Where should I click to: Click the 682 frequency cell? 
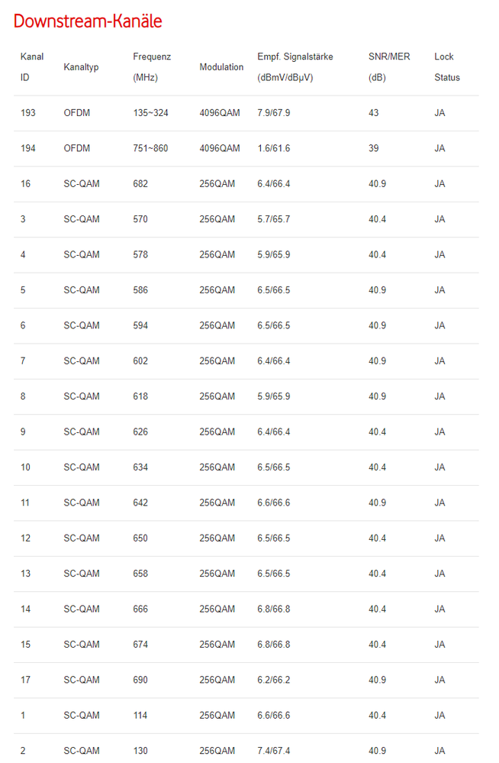pos(140,184)
